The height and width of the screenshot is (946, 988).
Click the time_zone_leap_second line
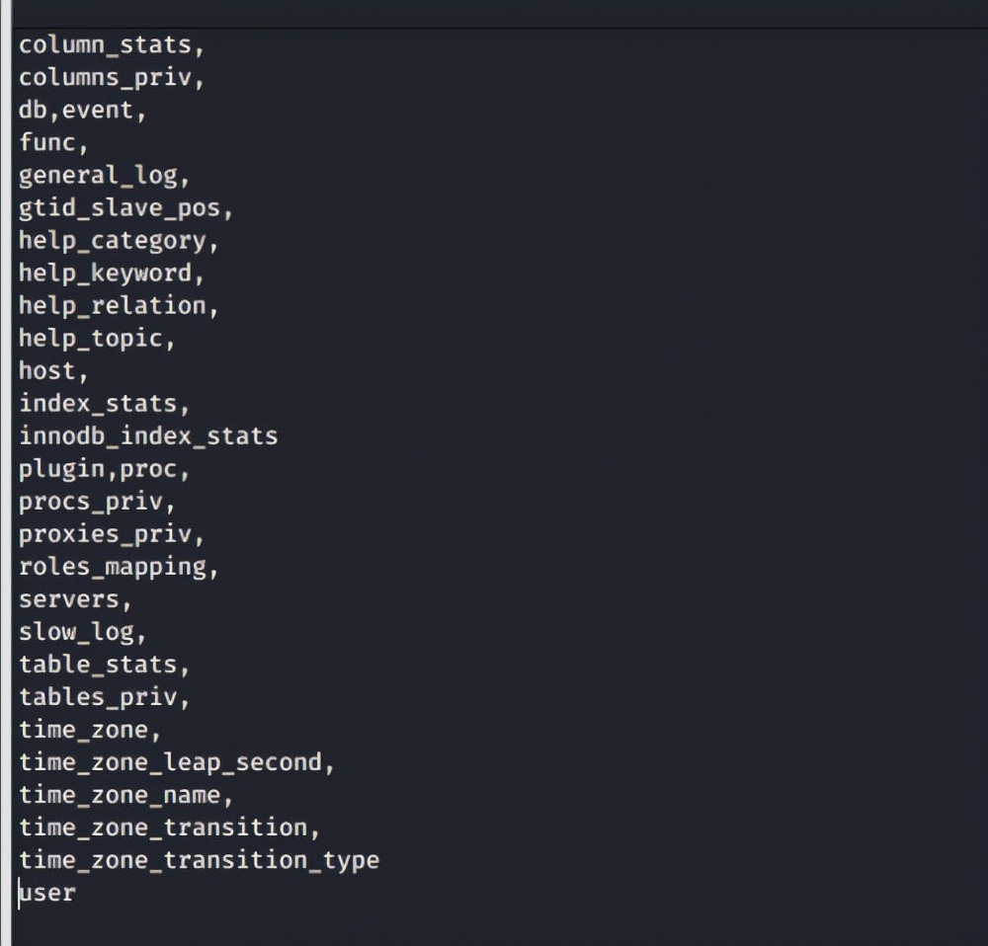(170, 762)
